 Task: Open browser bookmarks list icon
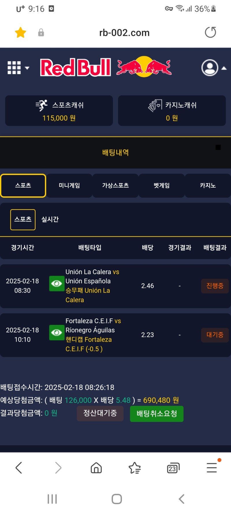click(x=135, y=467)
